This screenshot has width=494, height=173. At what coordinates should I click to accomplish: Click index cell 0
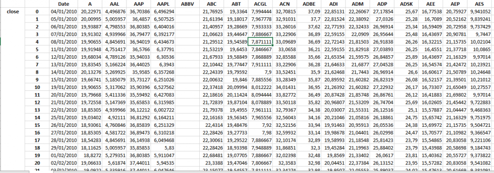pos(37,12)
